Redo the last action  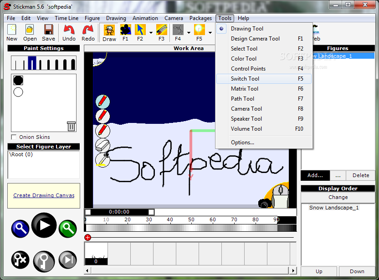pos(88,33)
